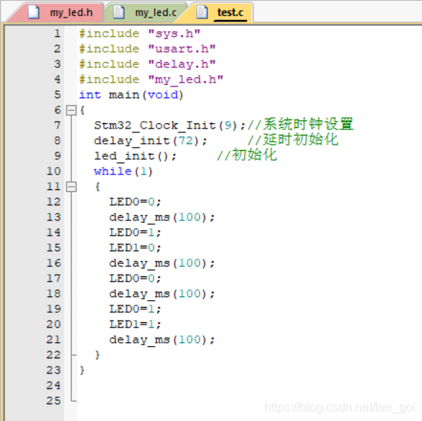Click LED0=1 on line 19
The width and height of the screenshot is (422, 421).
point(135,309)
